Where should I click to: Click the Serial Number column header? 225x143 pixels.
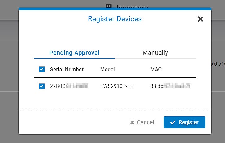coord(67,69)
